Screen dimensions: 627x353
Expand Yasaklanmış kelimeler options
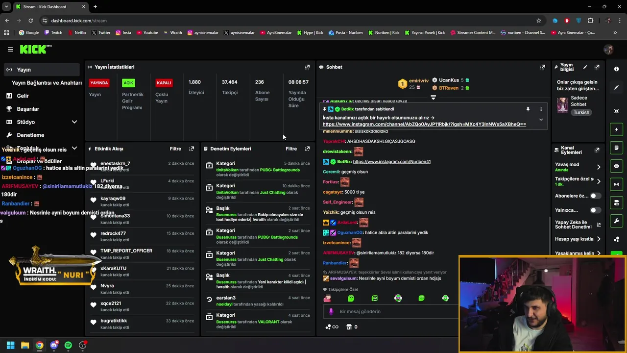pos(599,253)
